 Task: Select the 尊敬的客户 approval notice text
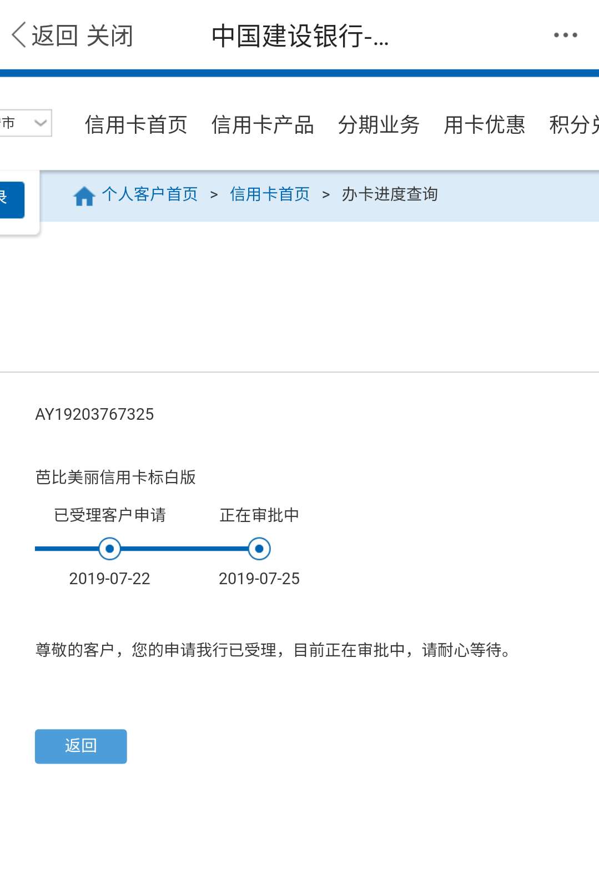tap(274, 650)
